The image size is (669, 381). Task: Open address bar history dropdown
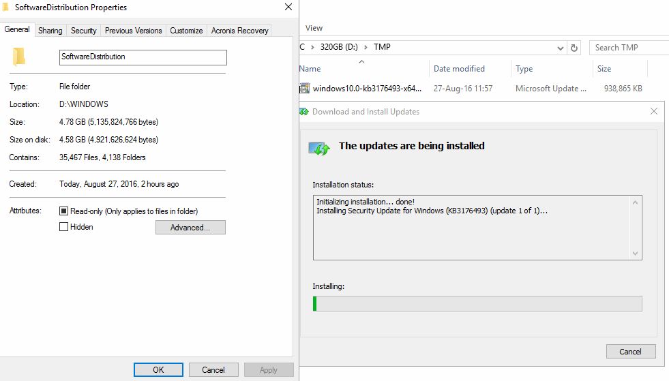click(560, 48)
